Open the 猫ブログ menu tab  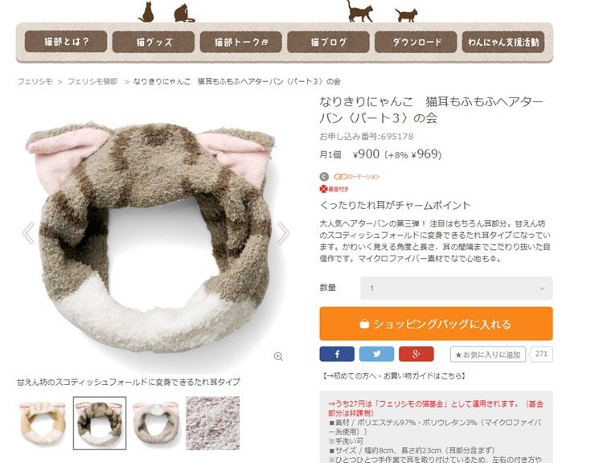328,42
